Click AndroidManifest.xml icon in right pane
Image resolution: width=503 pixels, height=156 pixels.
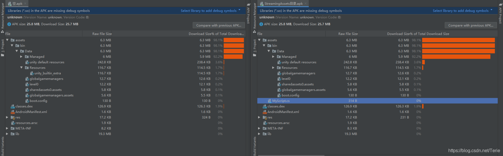265,112
